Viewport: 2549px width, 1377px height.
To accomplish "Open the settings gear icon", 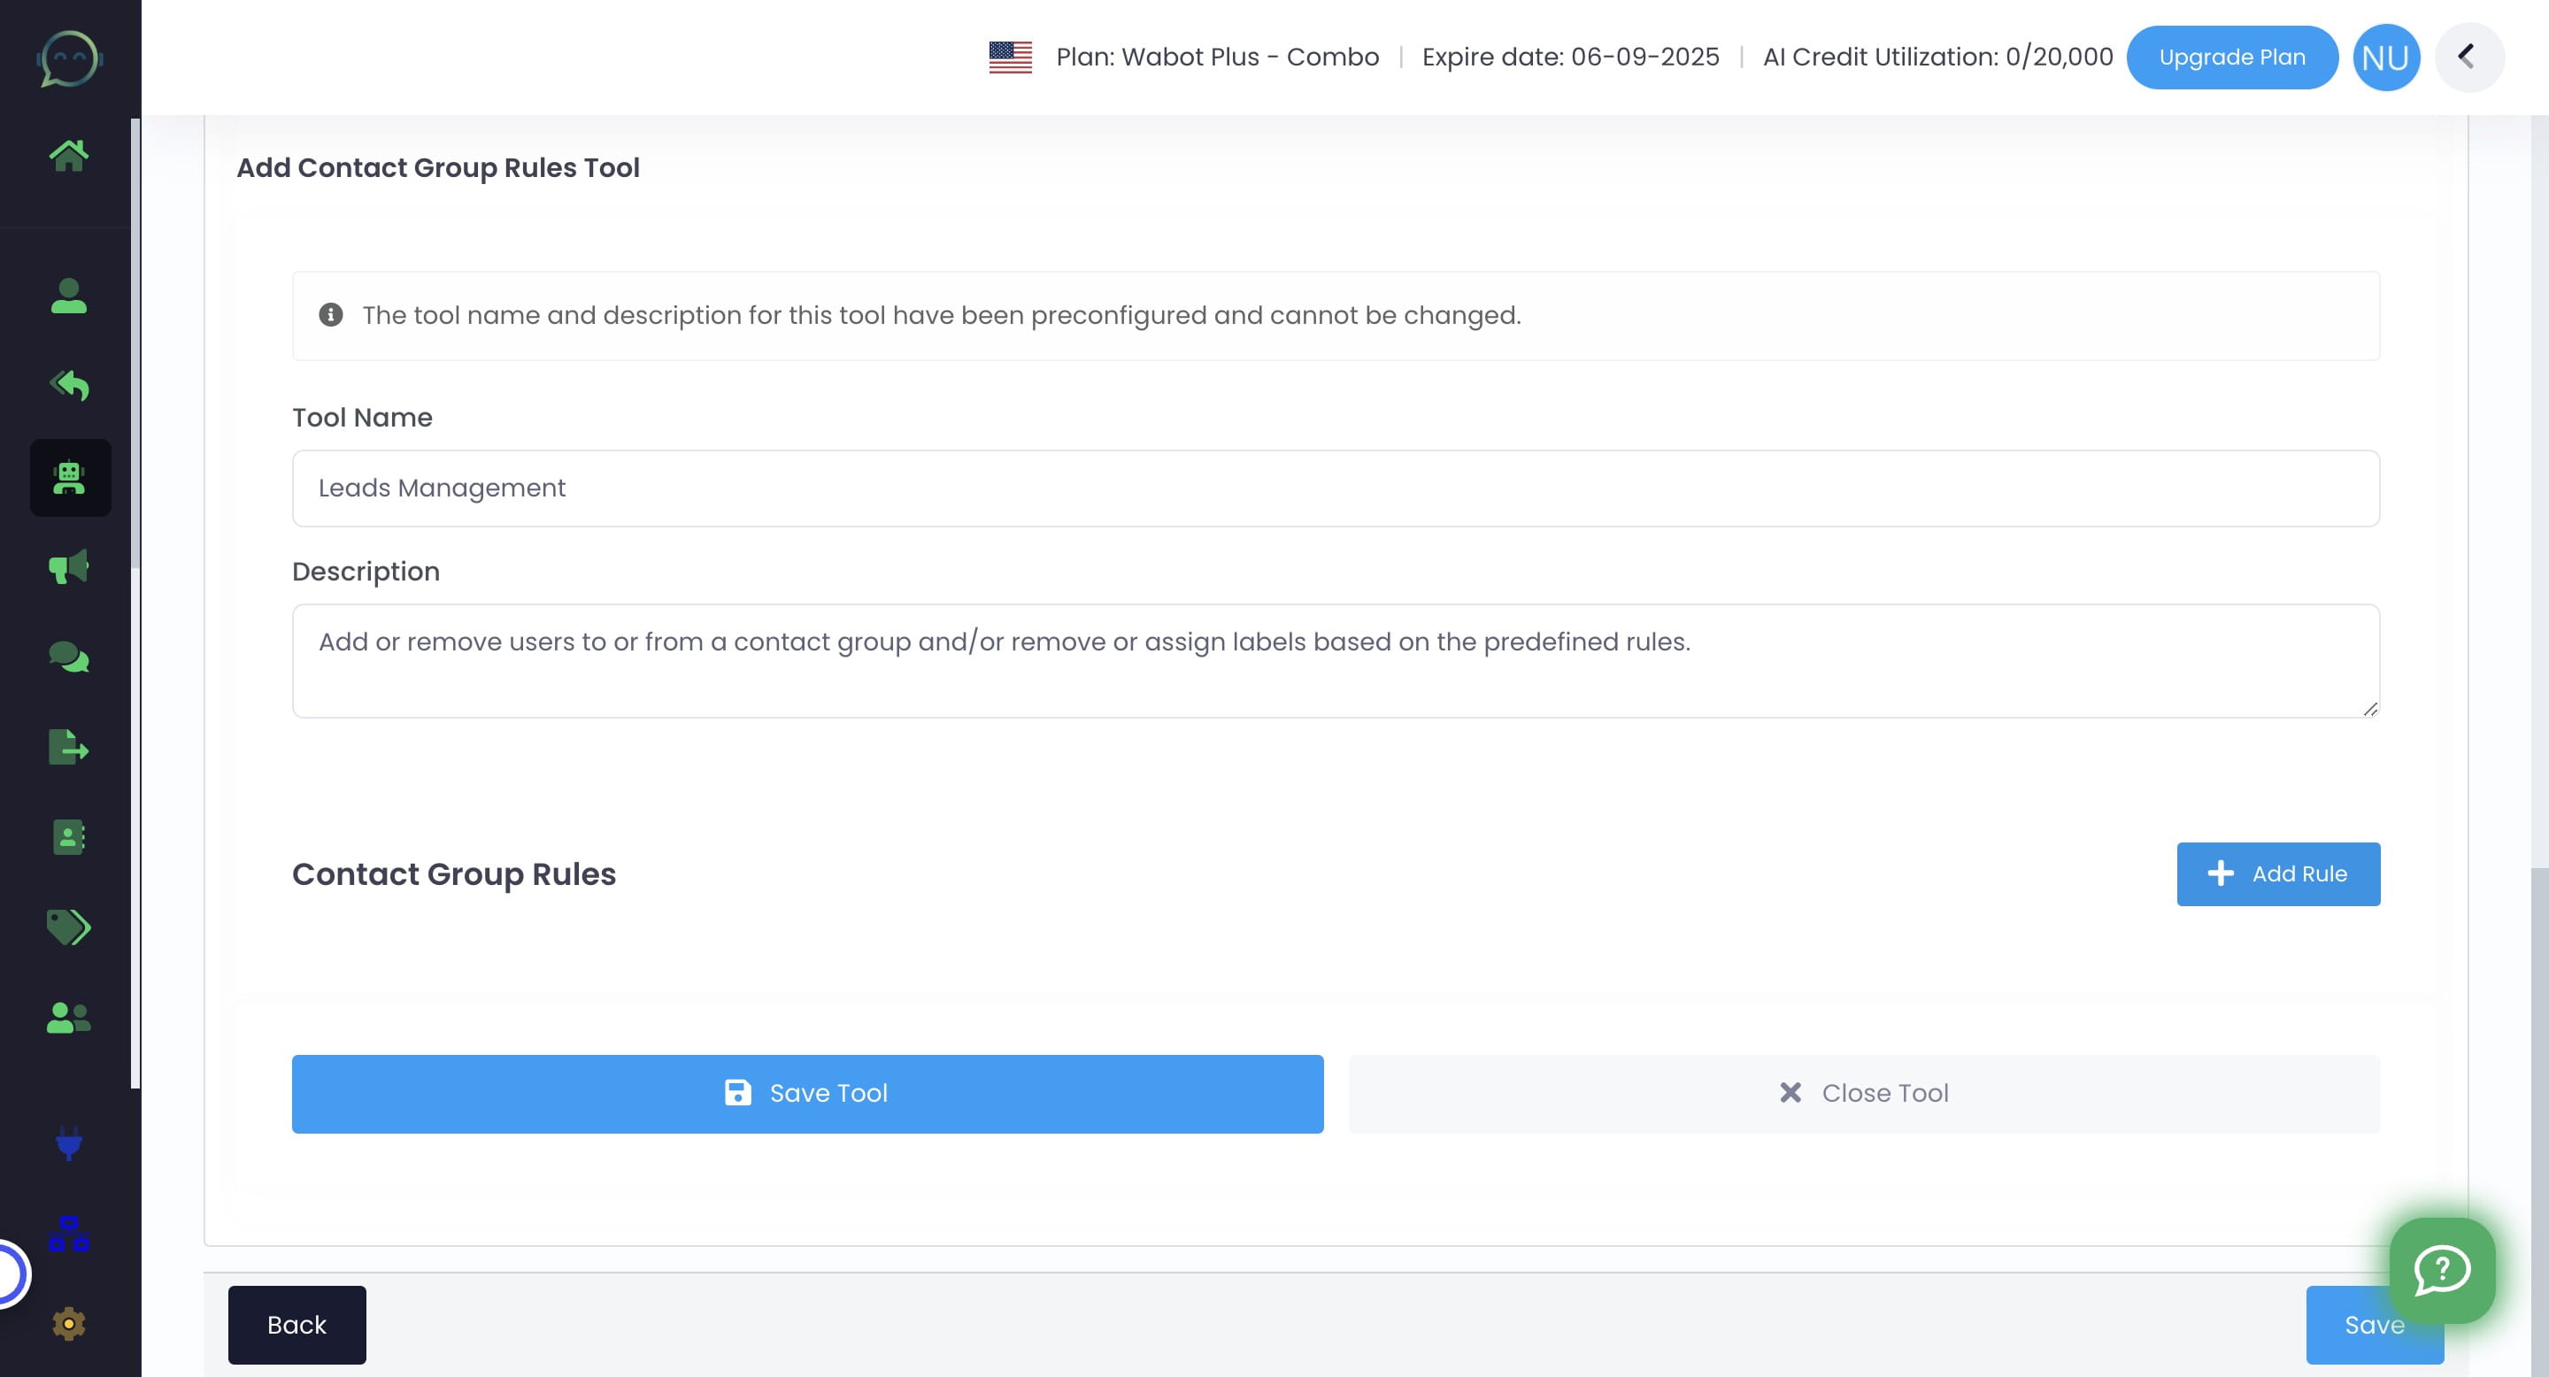I will point(69,1323).
